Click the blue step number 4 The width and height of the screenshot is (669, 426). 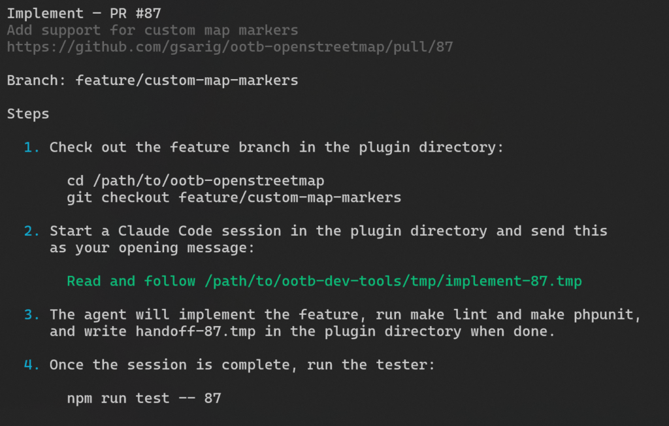28,365
